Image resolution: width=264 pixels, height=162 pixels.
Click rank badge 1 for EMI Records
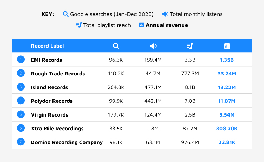tap(21, 60)
